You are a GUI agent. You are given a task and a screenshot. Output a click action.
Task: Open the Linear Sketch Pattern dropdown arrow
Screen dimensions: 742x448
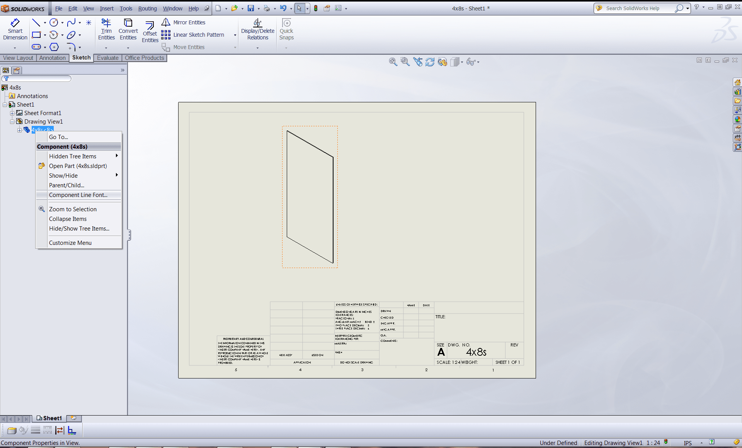235,35
